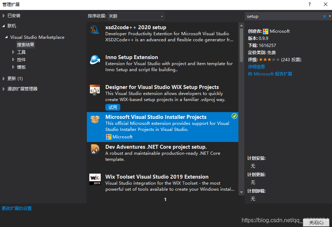This screenshot has height=227, width=332.
Task: Click the Dev Adventures .NET Core icon
Action: click(95, 149)
